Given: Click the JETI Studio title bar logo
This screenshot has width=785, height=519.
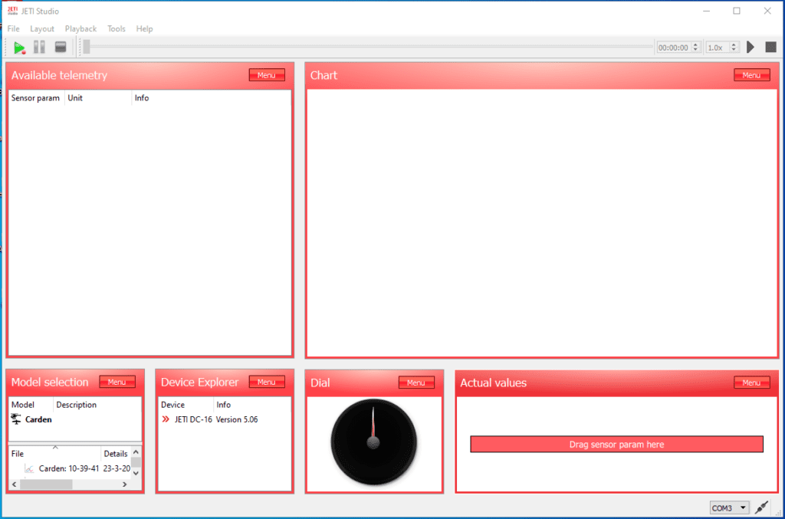Looking at the screenshot, I should [x=12, y=11].
